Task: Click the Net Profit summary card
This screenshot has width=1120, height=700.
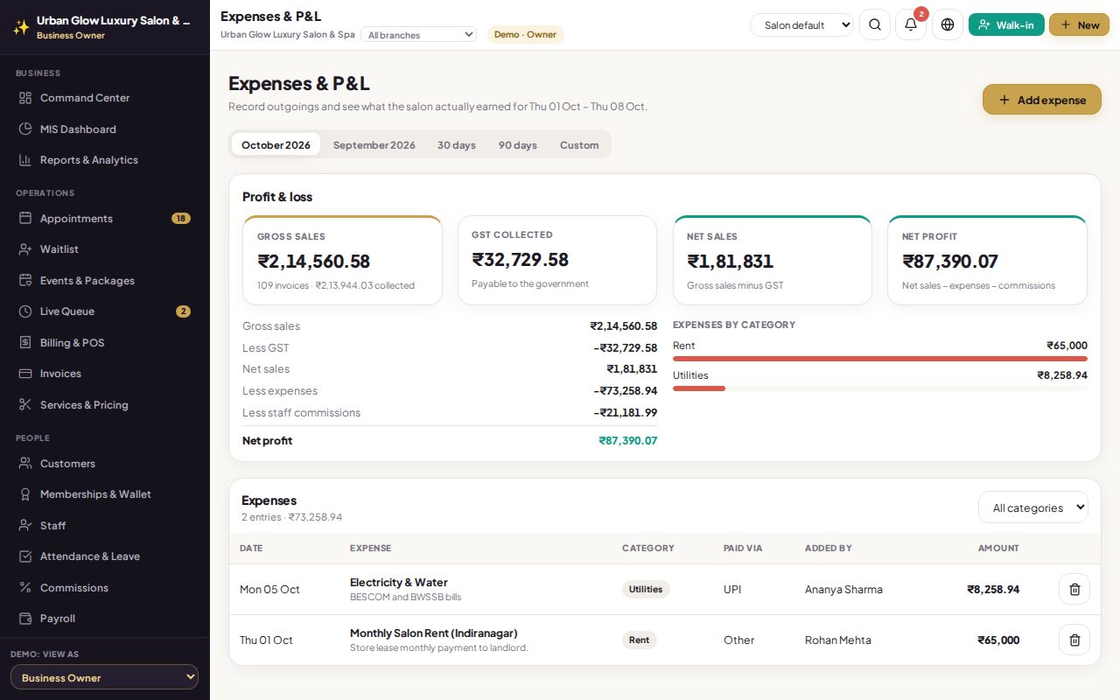Action: tap(987, 260)
